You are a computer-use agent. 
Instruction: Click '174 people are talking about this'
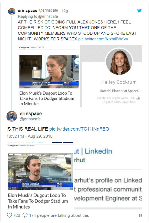click(x=59, y=215)
